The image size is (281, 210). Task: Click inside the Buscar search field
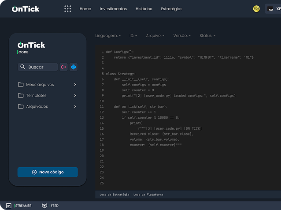point(41,67)
